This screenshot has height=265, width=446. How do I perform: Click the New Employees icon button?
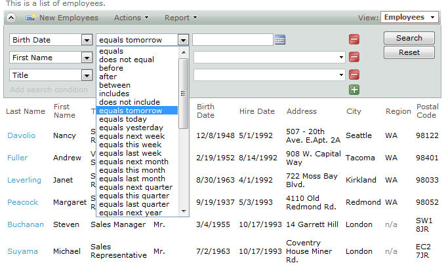[31, 18]
